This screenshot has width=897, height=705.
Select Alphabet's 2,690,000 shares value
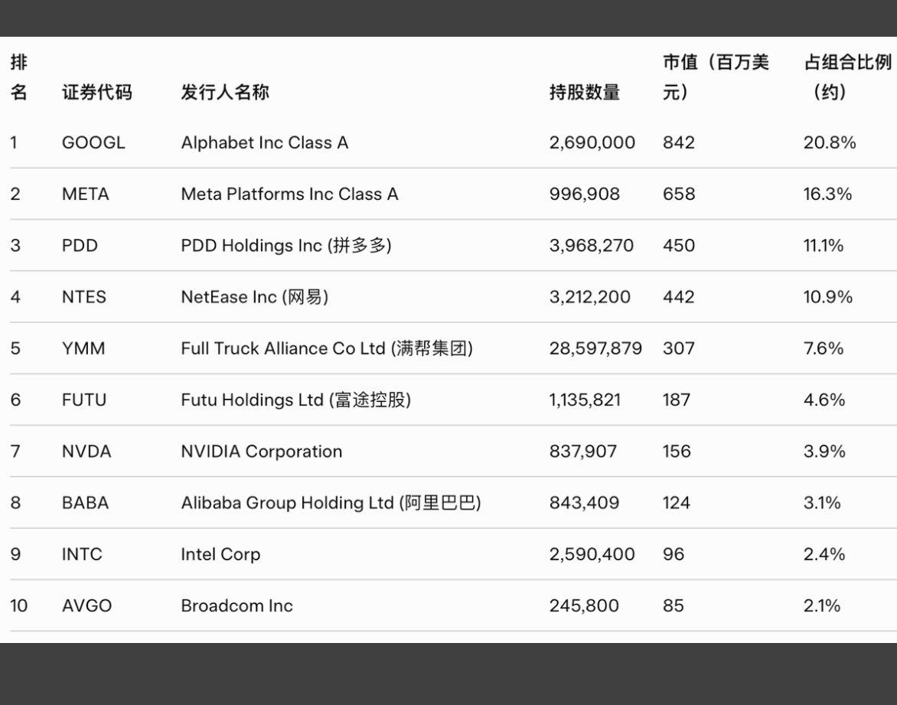click(592, 142)
